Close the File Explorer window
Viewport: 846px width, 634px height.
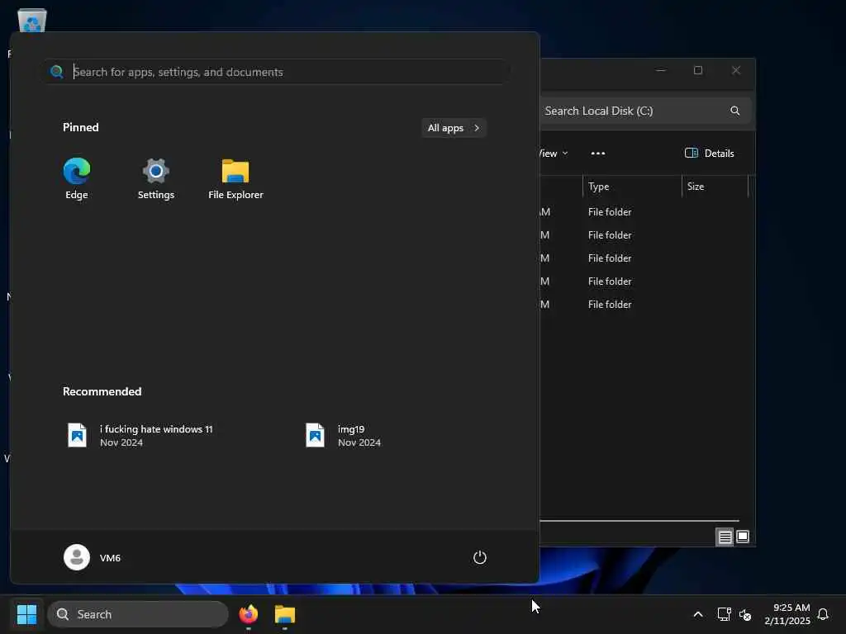[736, 70]
